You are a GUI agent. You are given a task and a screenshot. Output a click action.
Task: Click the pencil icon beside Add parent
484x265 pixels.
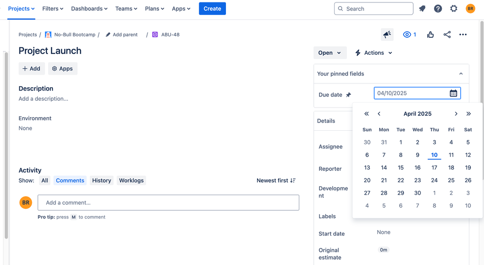click(108, 34)
